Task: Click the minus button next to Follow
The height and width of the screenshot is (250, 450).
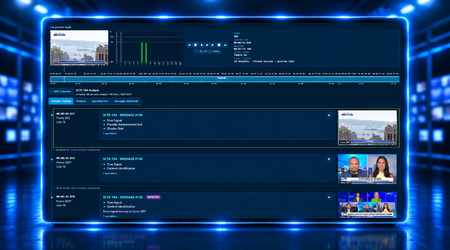Action: (x=210, y=51)
